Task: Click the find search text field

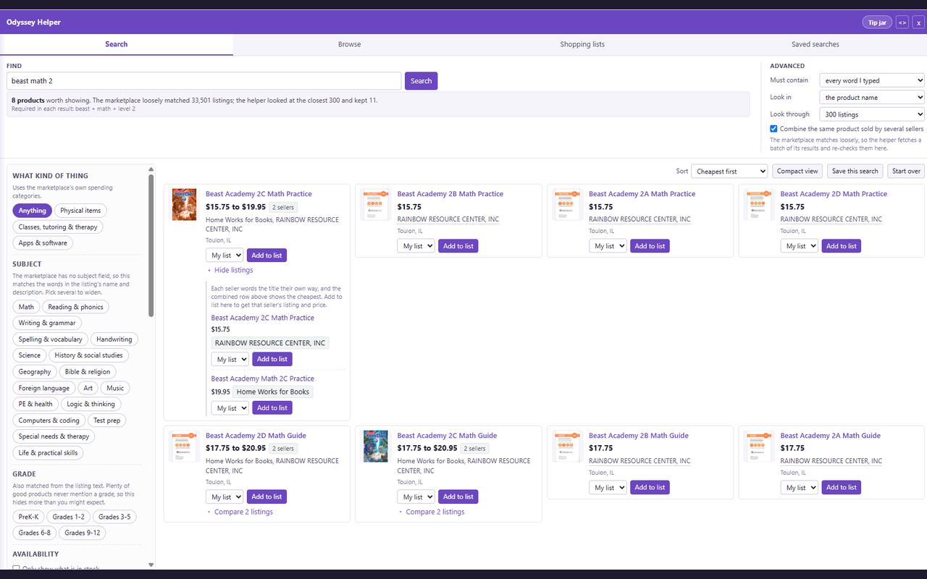Action: click(x=204, y=81)
